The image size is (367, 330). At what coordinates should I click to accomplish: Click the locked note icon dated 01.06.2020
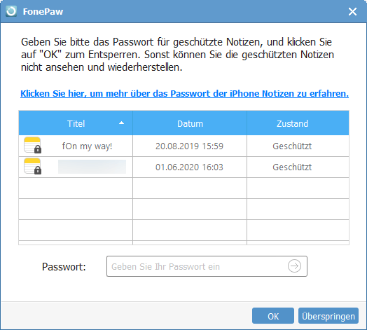pyautogui.click(x=33, y=166)
